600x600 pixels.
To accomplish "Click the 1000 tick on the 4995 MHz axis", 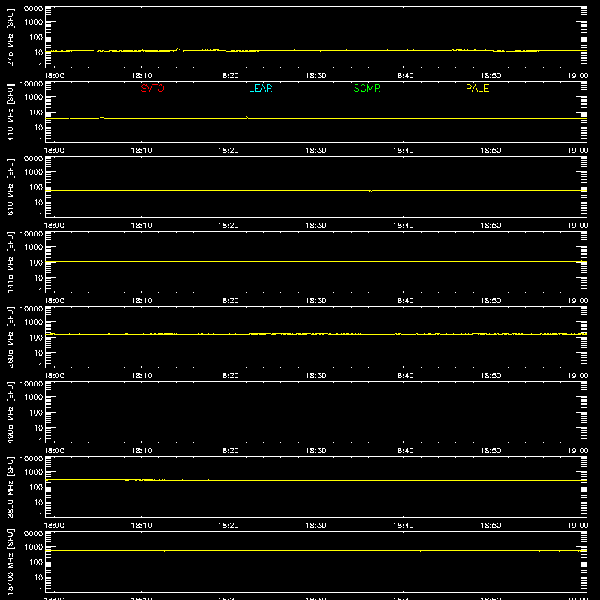I will [34, 397].
